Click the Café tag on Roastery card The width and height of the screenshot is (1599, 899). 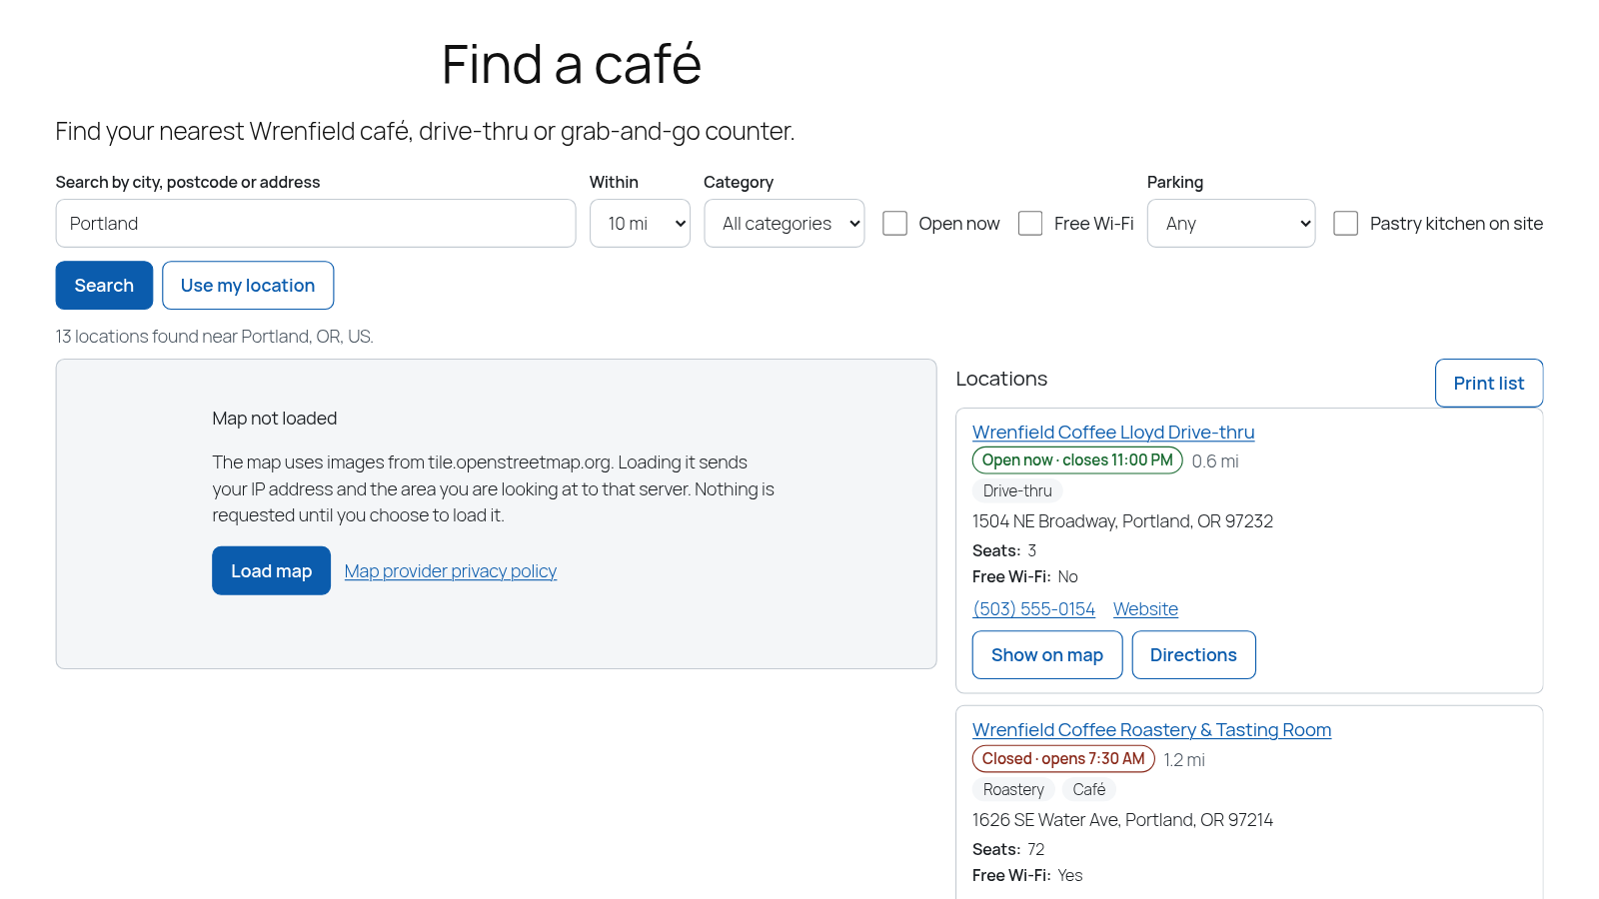(x=1089, y=789)
